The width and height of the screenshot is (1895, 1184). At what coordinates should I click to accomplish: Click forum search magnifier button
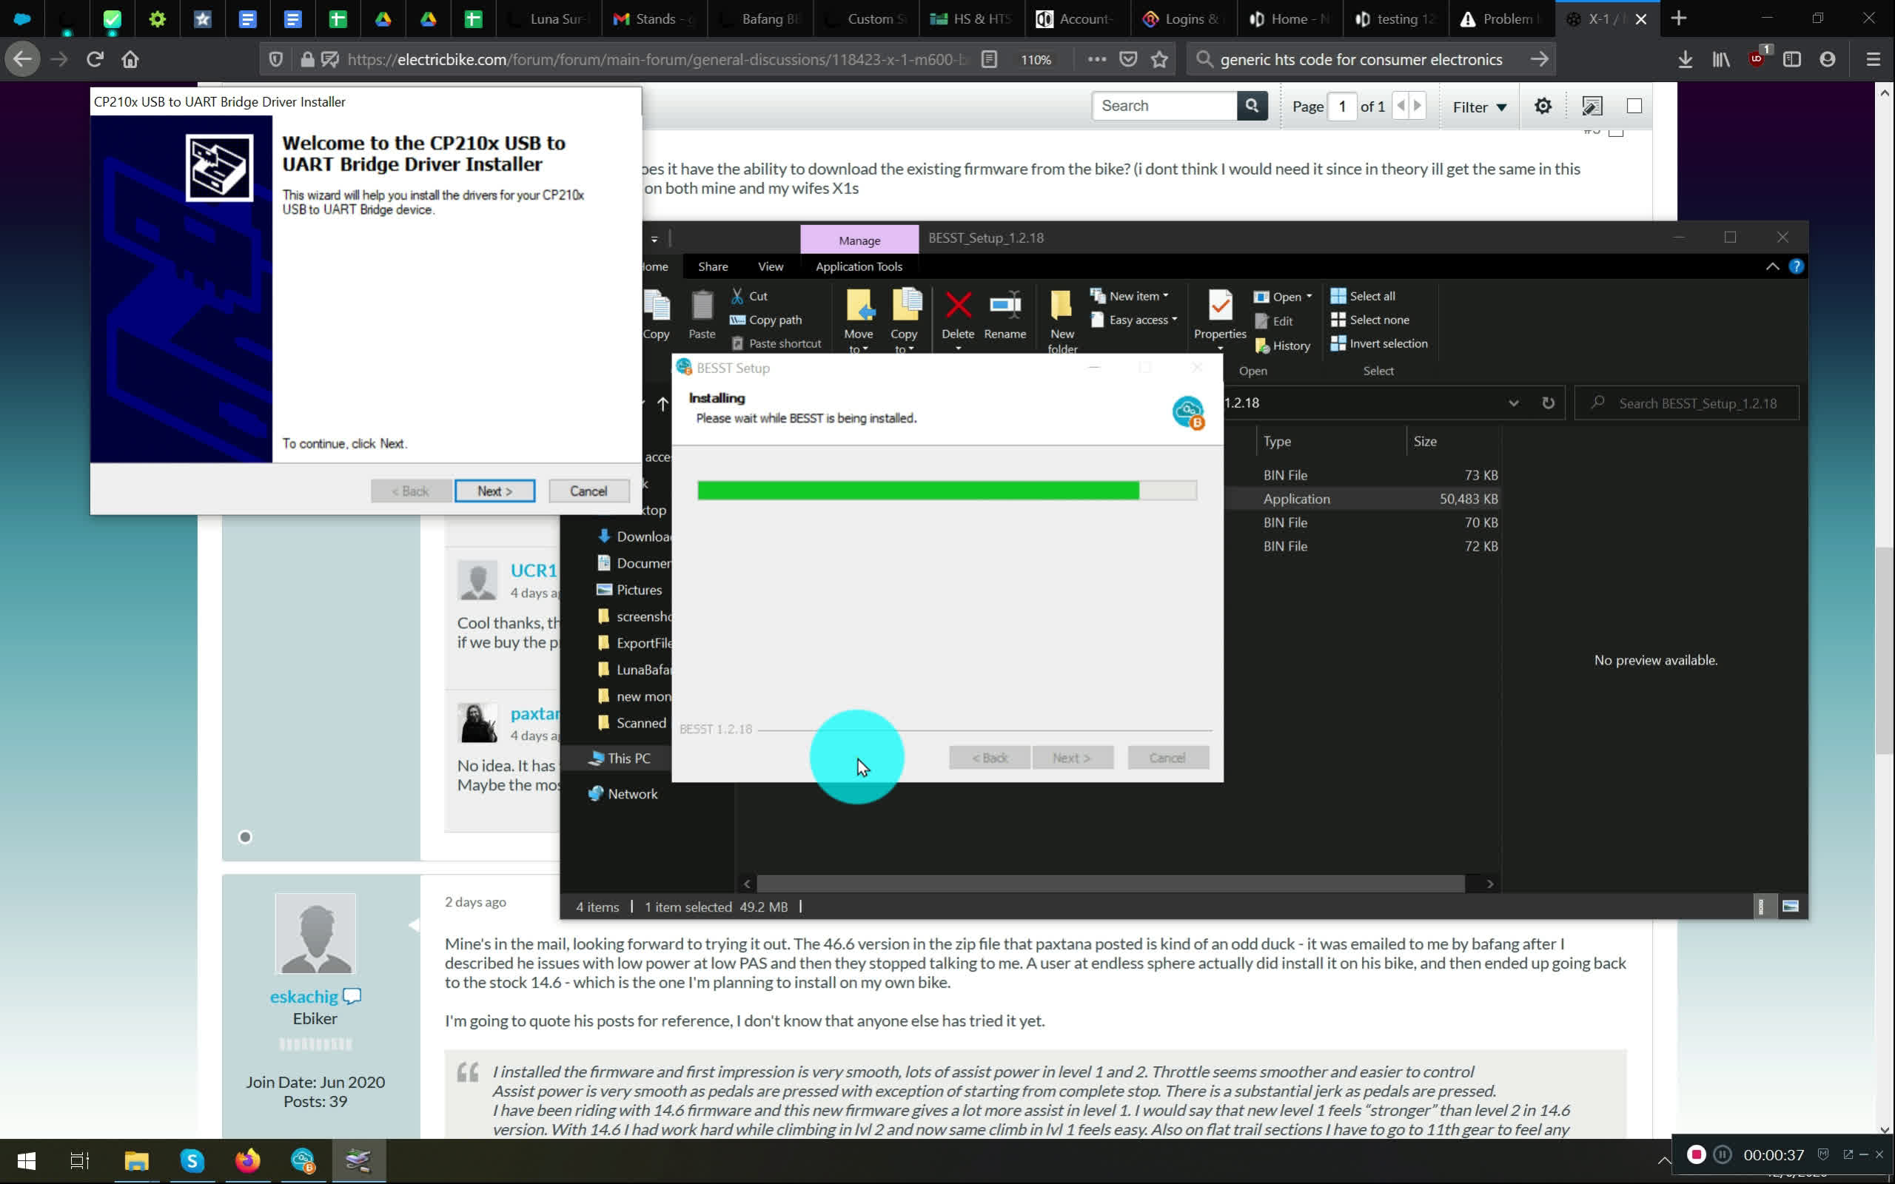tap(1251, 106)
